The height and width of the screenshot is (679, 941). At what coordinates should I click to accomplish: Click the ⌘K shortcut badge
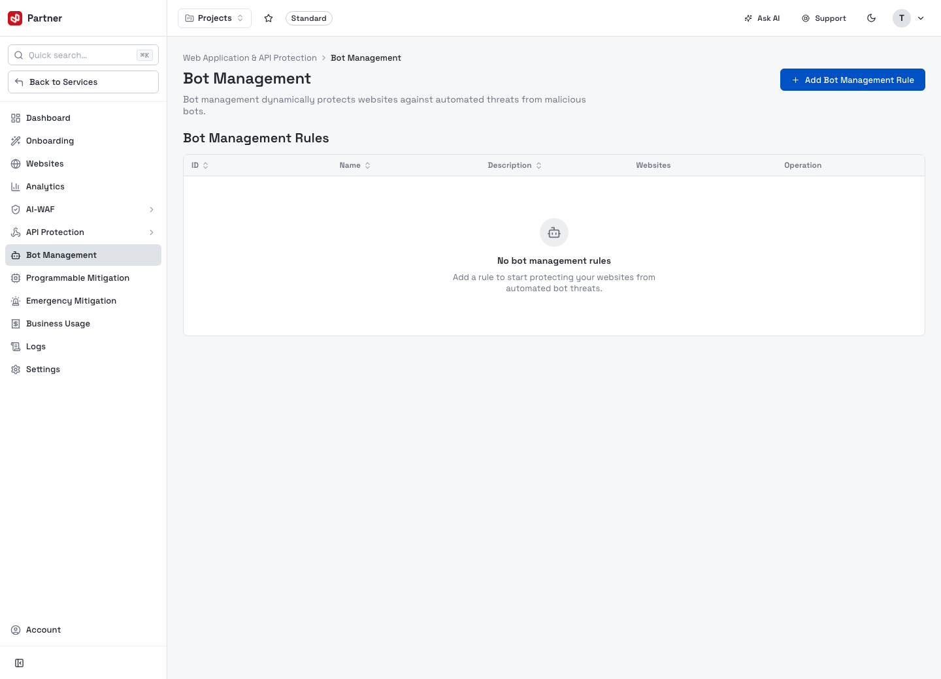[x=144, y=55]
